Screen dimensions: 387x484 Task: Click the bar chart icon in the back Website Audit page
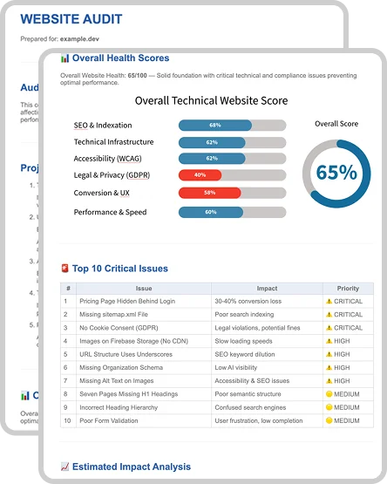[x=25, y=395]
